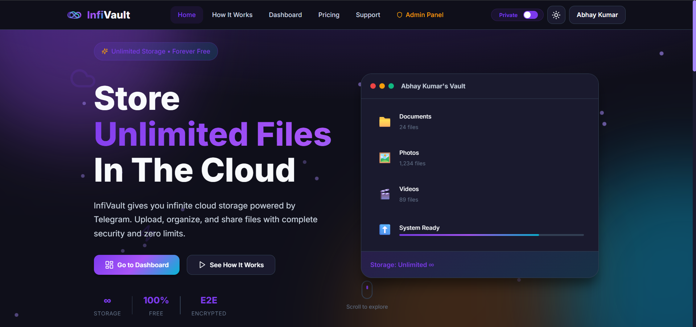Open the Pricing page
Screen dimensions: 696x327
click(329, 15)
